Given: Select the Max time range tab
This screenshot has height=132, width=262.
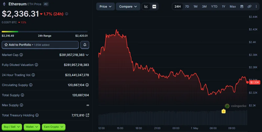Looking at the screenshot, I should (233, 7).
